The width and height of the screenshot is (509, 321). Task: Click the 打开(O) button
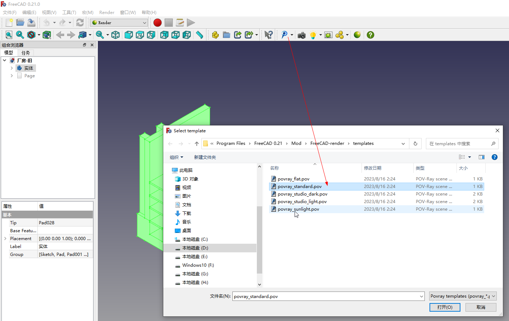point(445,307)
